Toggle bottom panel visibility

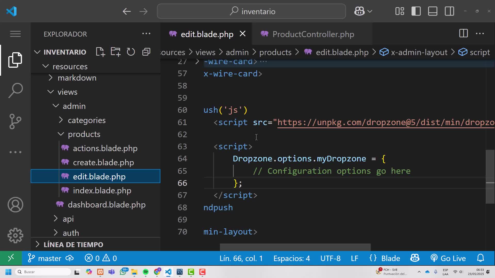coord(433,11)
